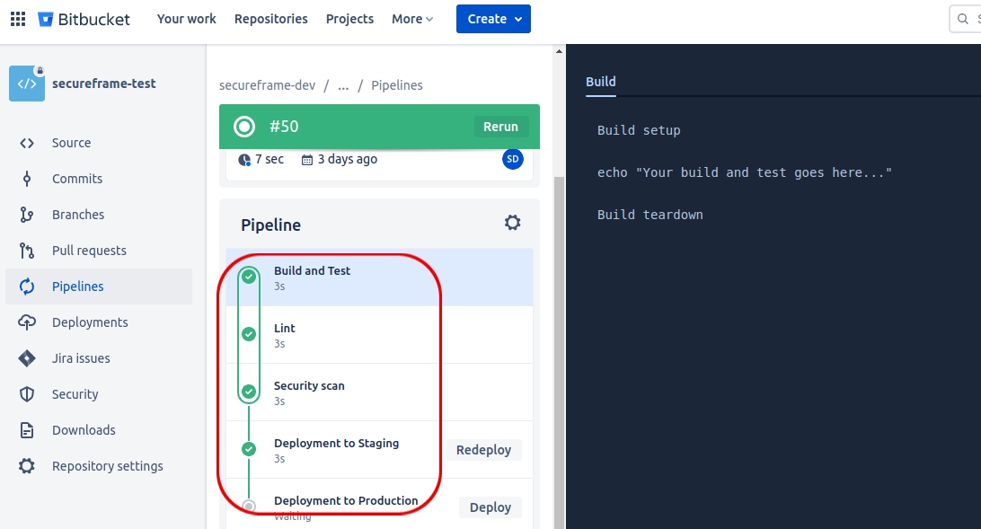Click Build and Test success checkmark icon
This screenshot has width=981, height=529.
click(249, 276)
